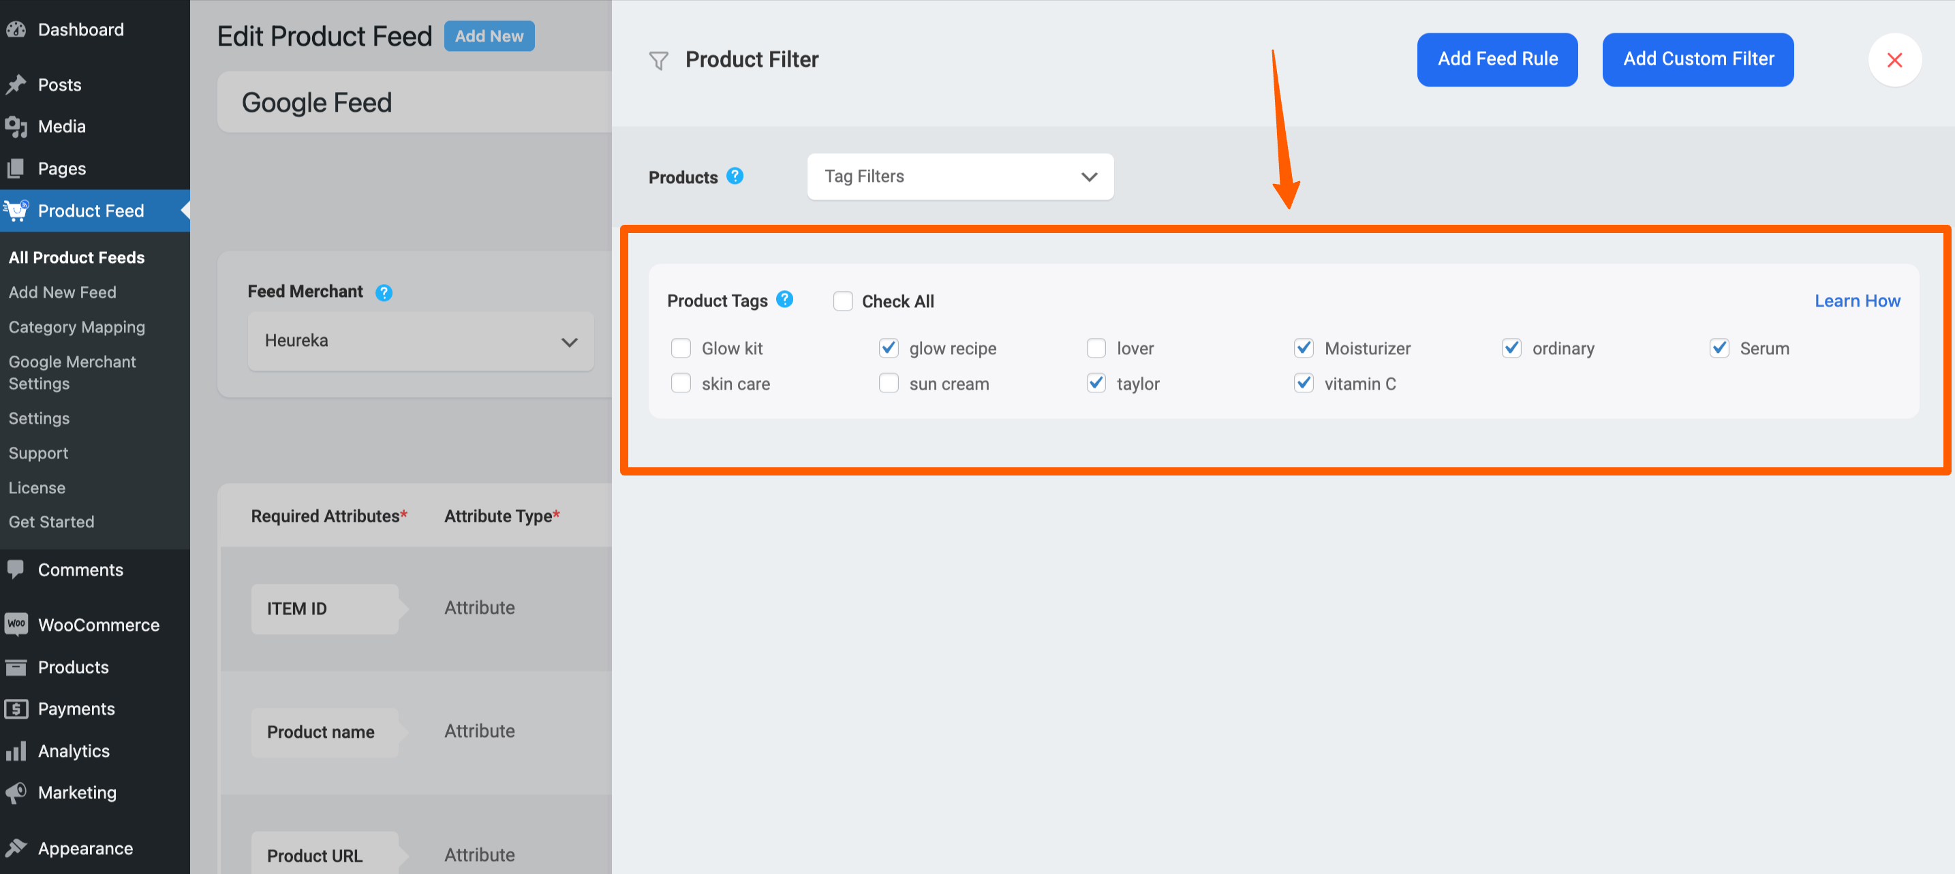Enable the Check All checkbox
Image resolution: width=1955 pixels, height=874 pixels.
(x=842, y=301)
